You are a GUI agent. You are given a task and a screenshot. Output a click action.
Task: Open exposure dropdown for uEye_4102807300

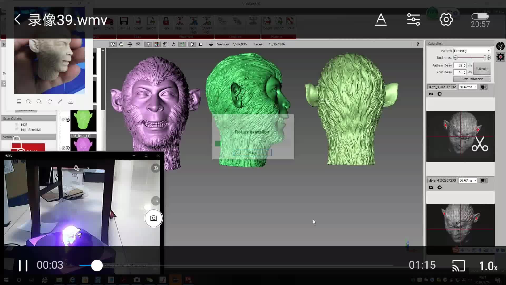pos(468,180)
